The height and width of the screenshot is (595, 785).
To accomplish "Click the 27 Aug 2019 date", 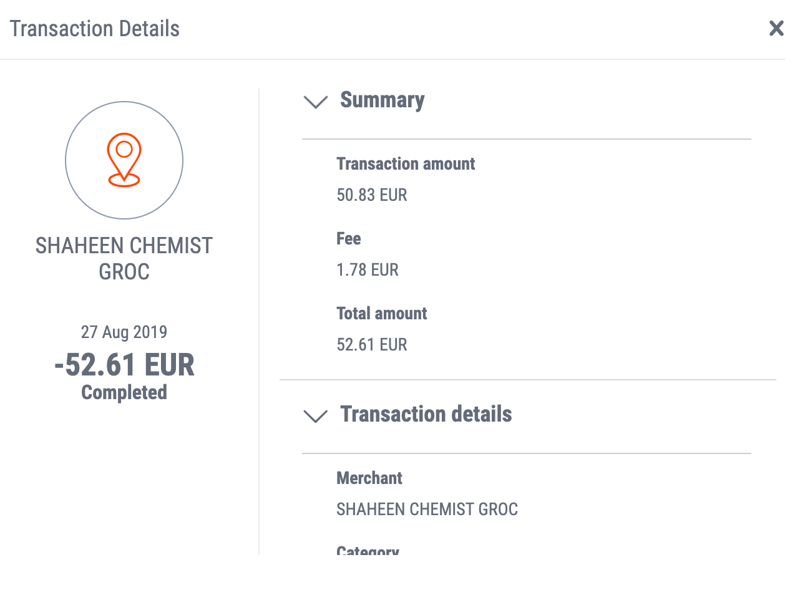I will (124, 332).
